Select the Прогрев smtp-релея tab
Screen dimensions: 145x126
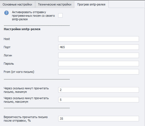click(x=91, y=4)
